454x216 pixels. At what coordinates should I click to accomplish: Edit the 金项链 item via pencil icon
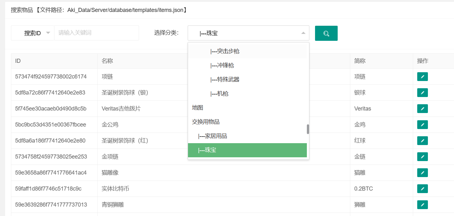(x=422, y=157)
